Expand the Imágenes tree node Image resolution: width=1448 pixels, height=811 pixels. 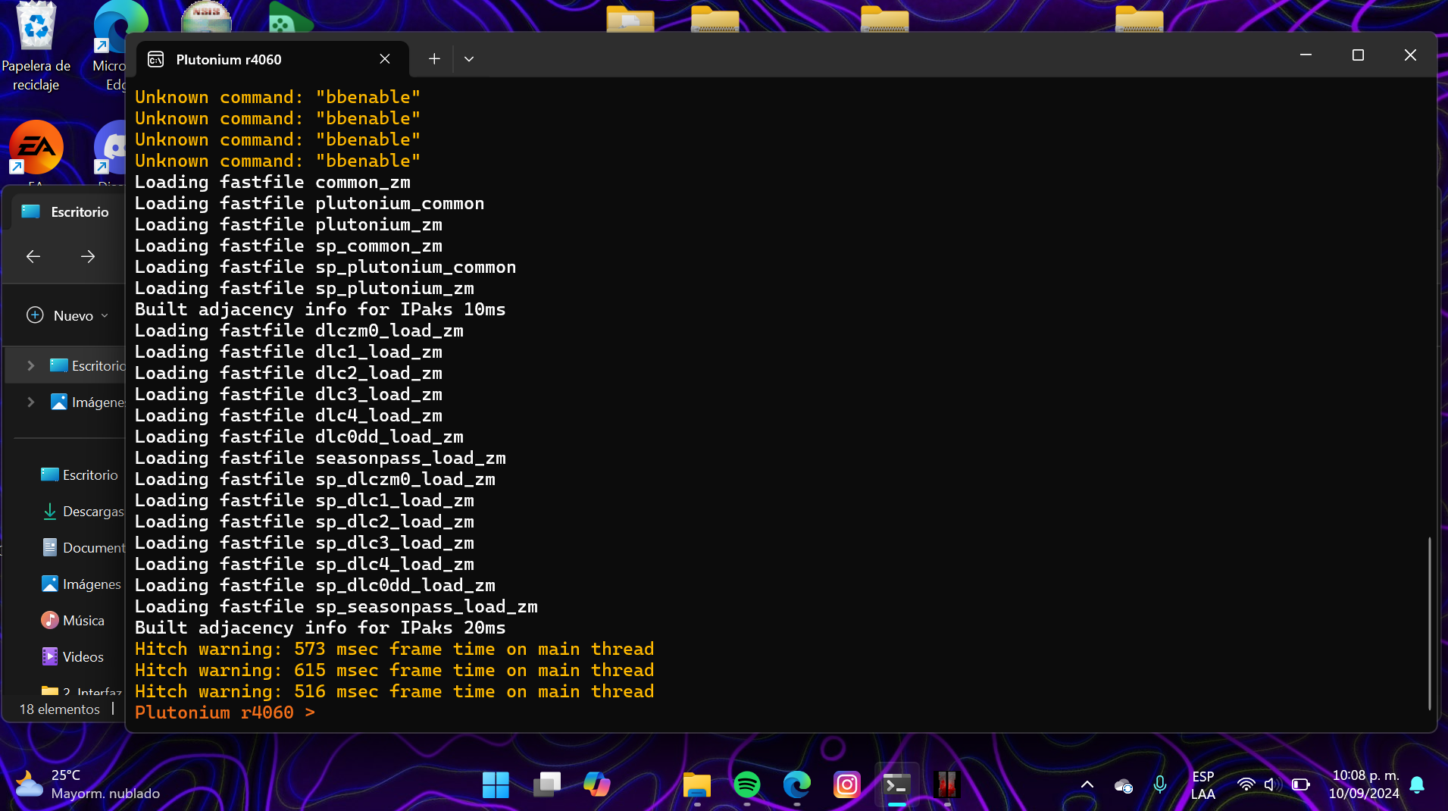[x=31, y=402]
